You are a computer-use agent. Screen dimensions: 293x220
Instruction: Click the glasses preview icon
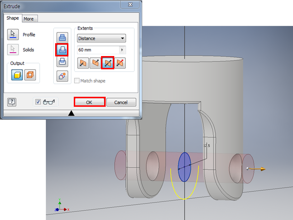click(x=49, y=102)
